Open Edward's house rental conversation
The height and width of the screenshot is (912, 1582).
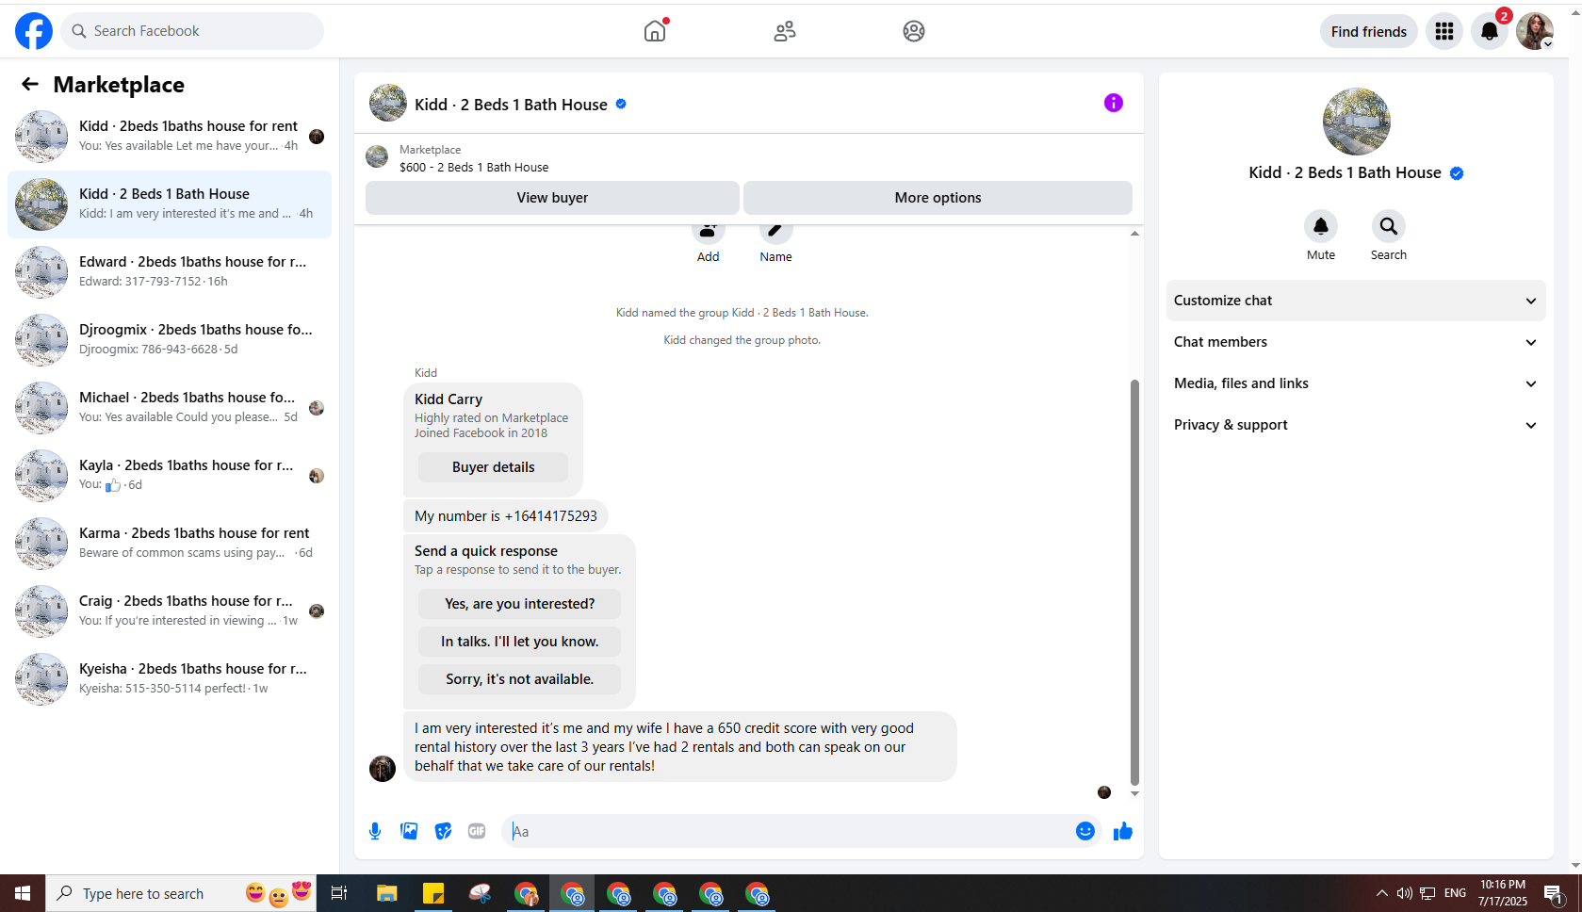tap(170, 272)
